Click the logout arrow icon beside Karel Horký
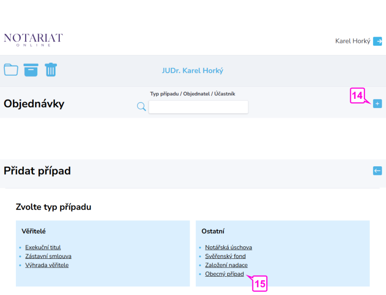The height and width of the screenshot is (295, 386). (x=377, y=41)
